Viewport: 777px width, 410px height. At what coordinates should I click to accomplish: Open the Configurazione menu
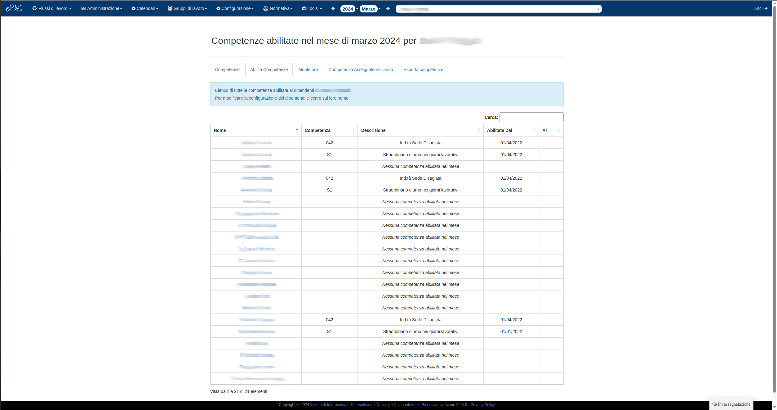[235, 8]
